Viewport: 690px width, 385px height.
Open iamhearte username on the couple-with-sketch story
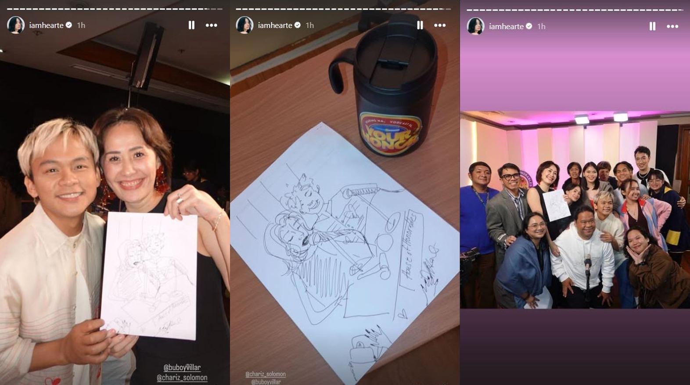pos(46,25)
